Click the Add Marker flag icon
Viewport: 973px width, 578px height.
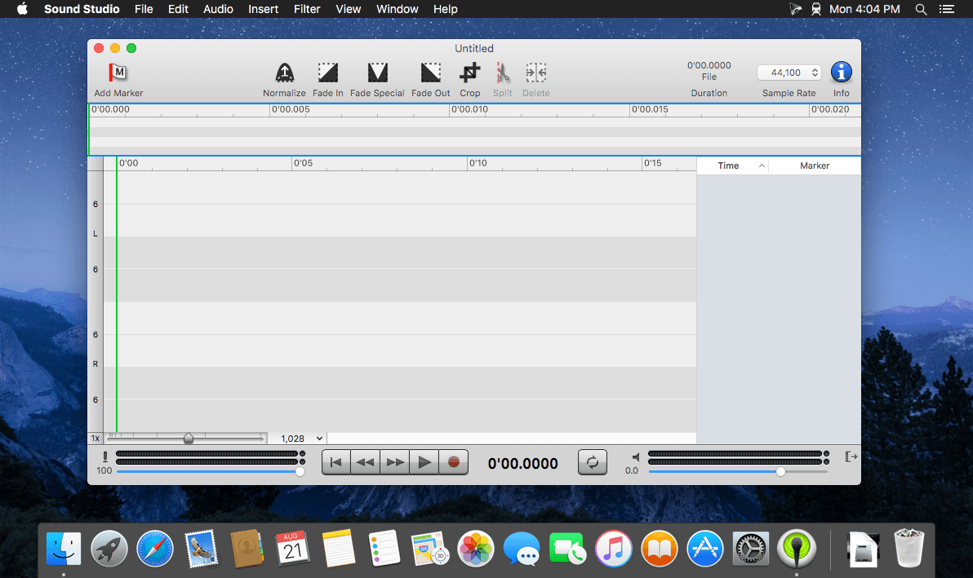(118, 73)
